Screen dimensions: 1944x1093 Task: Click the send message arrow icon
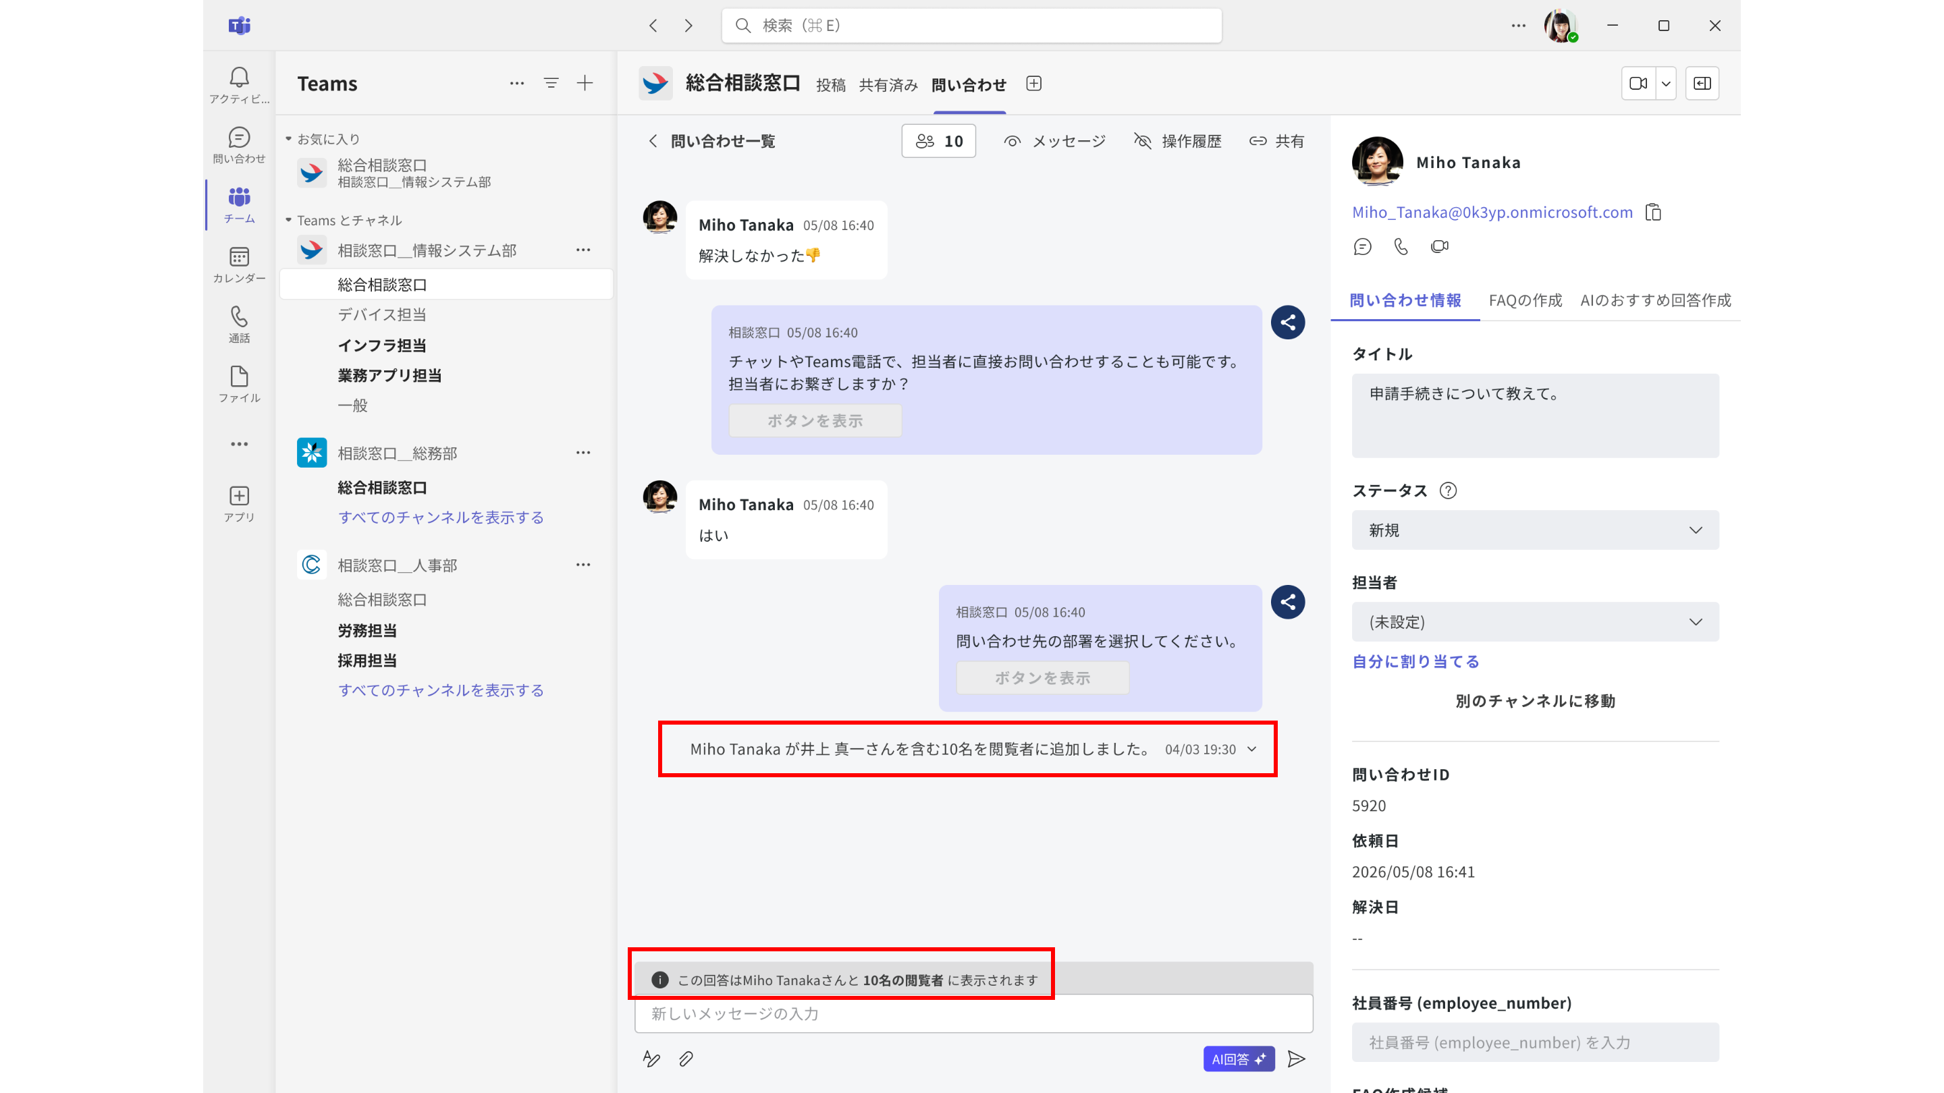click(1297, 1059)
